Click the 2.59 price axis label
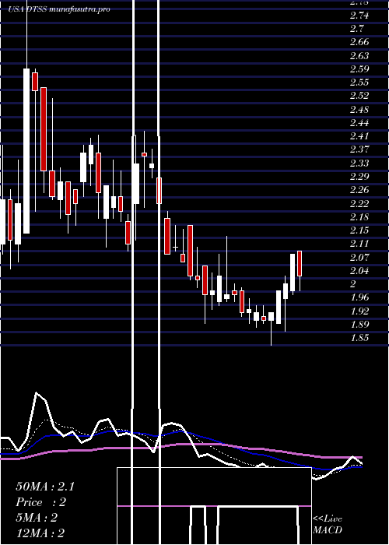The image size is (389, 545). tap(359, 69)
